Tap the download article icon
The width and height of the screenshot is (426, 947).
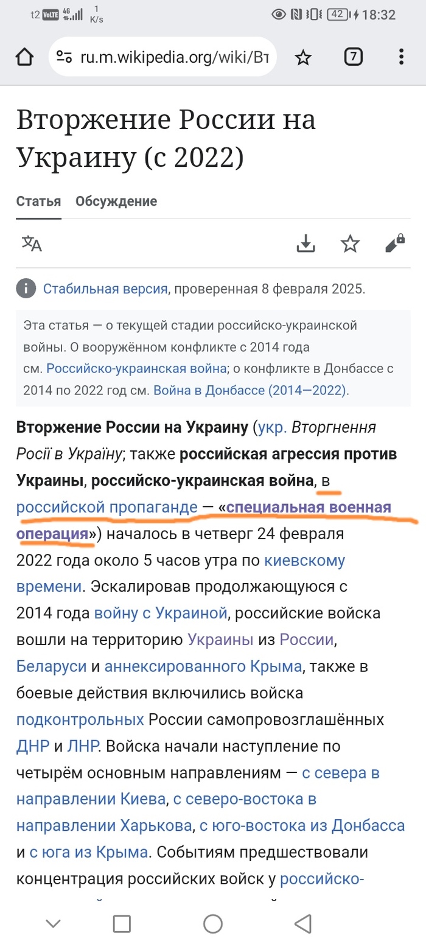(306, 244)
